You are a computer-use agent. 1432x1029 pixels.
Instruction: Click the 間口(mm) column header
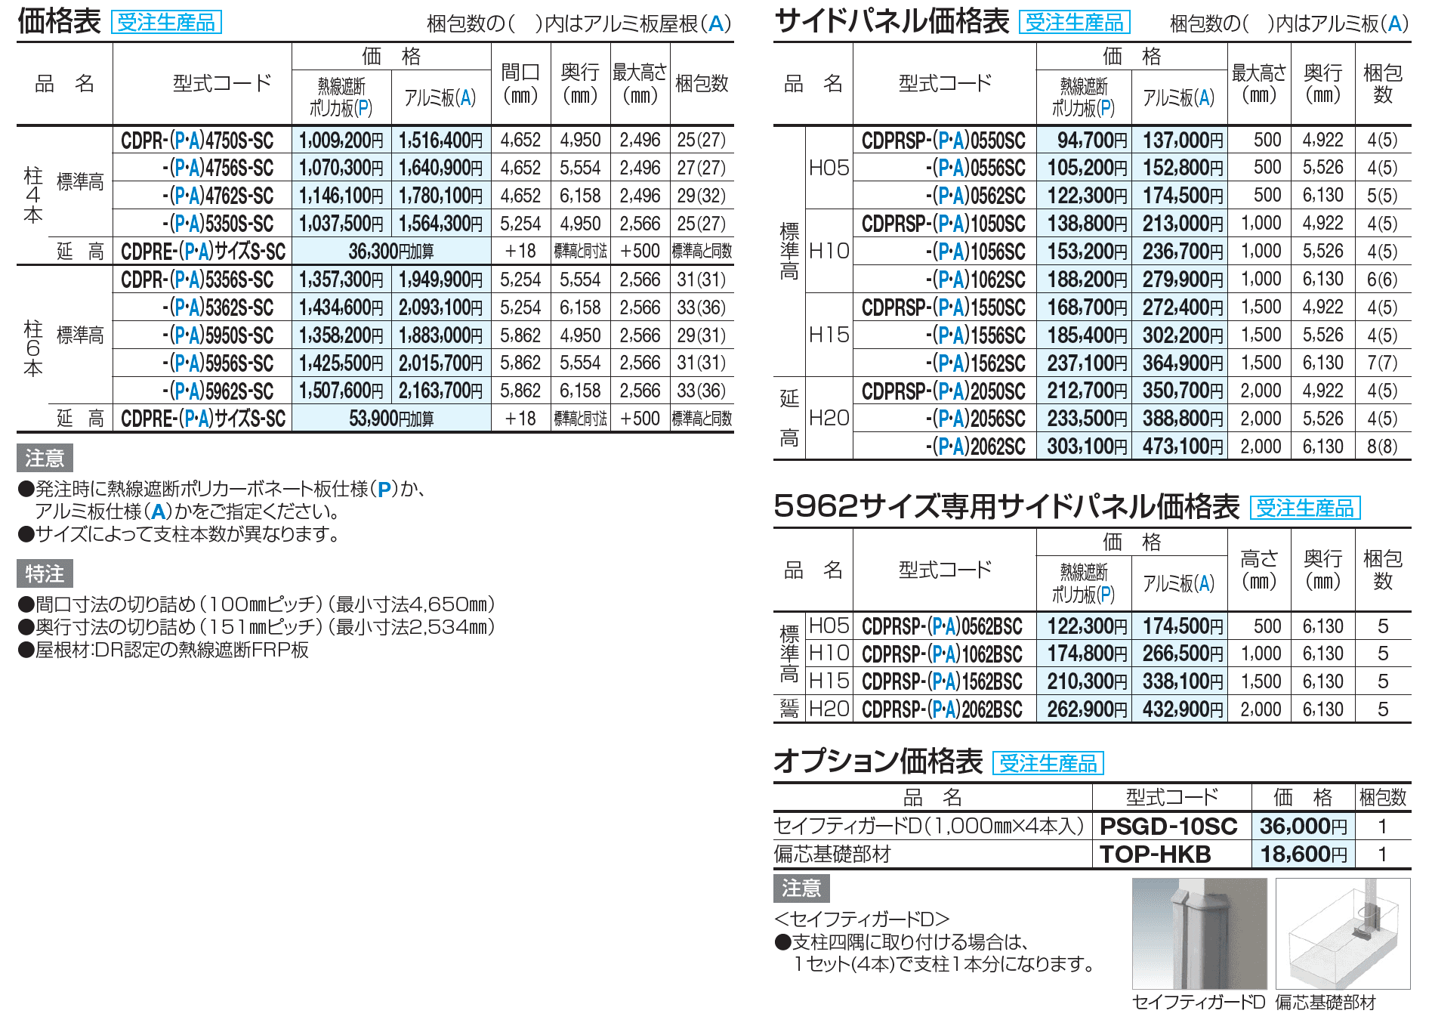[x=520, y=84]
